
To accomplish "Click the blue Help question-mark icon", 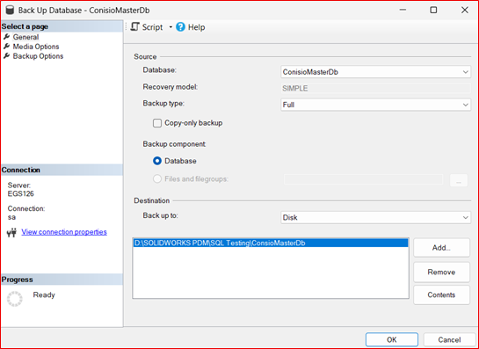I will point(180,27).
